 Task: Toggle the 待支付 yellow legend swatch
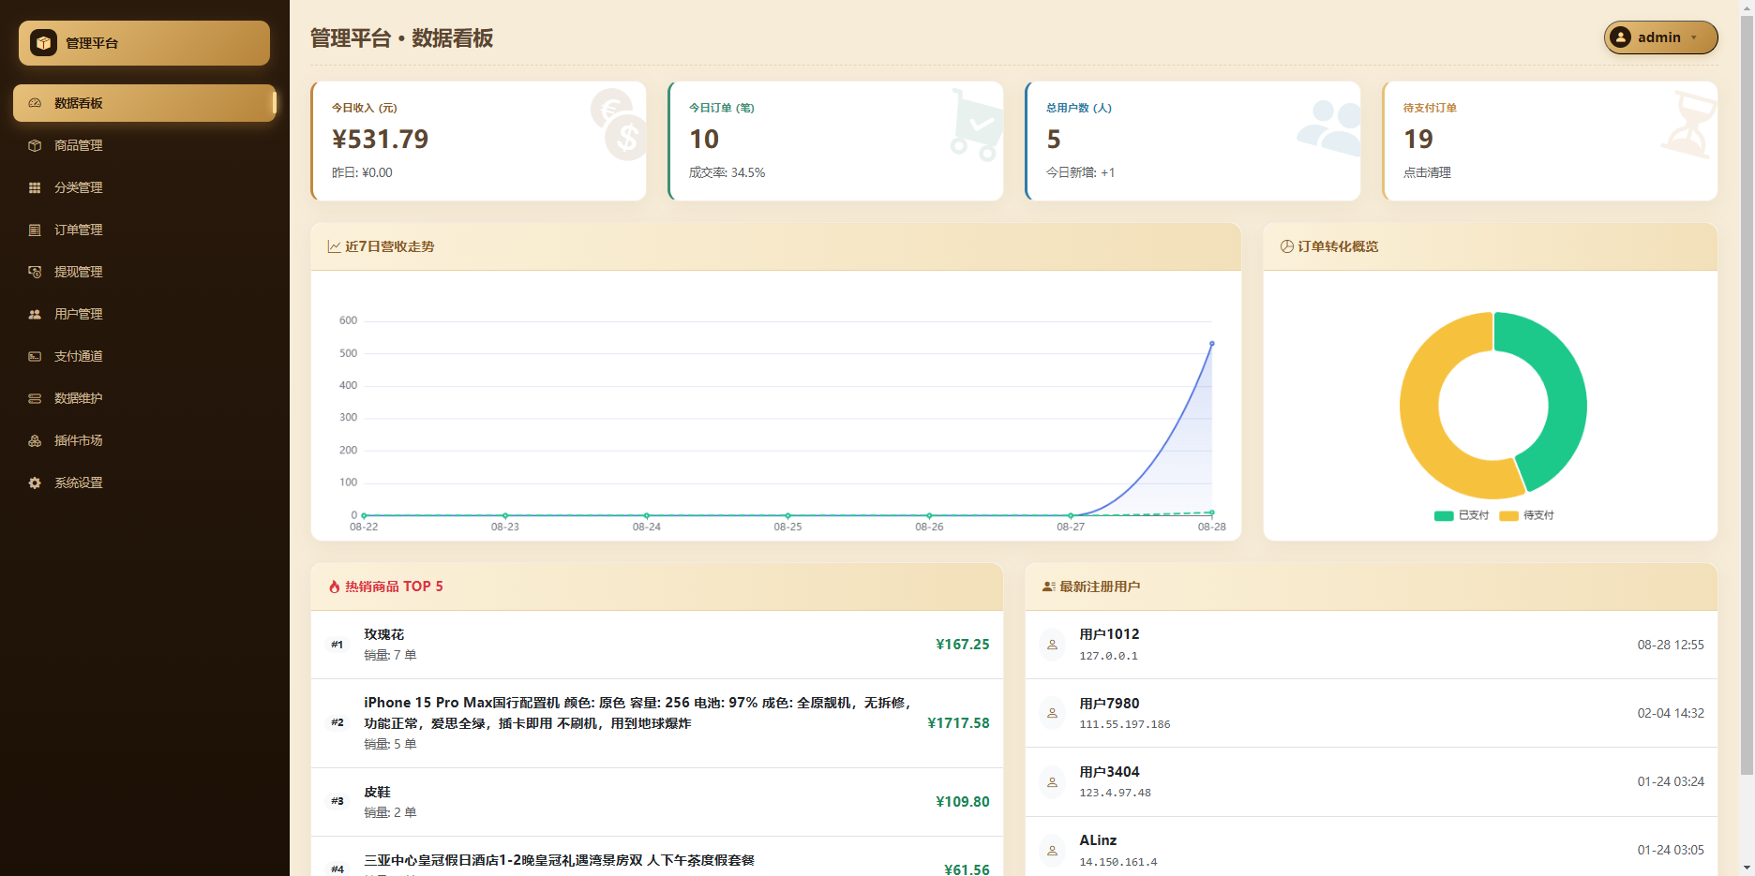coord(1508,515)
